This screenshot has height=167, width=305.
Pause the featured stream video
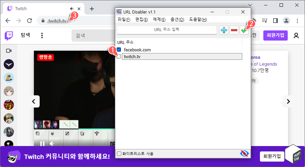tap(42, 144)
